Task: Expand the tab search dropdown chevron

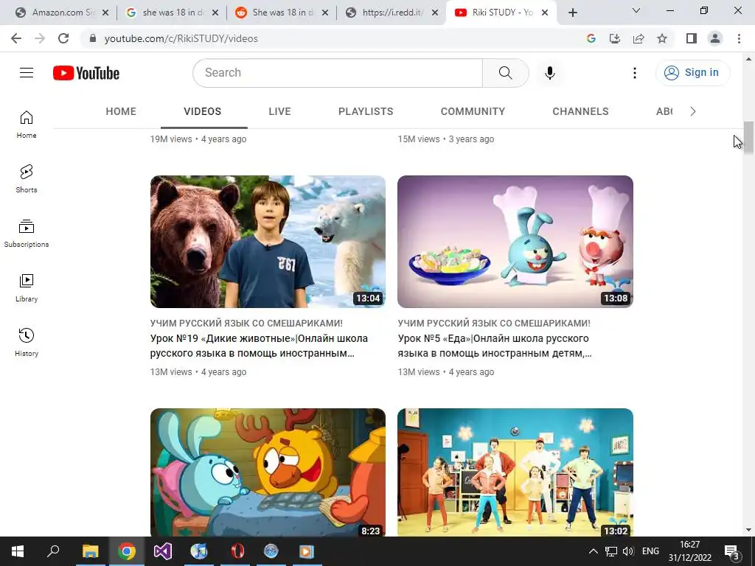Action: click(x=636, y=10)
